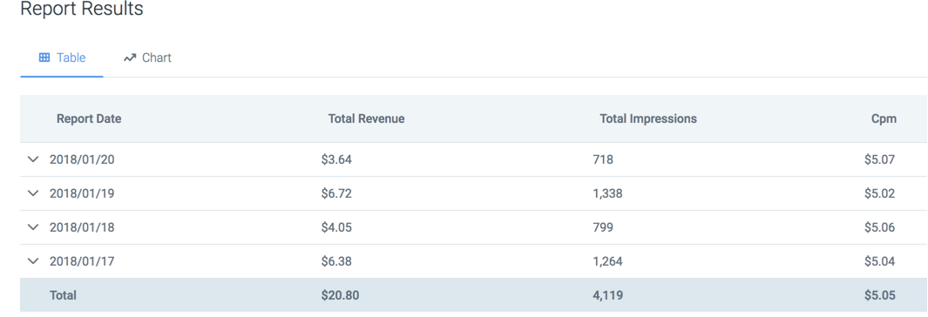Sort by Cpm column header

tap(884, 118)
